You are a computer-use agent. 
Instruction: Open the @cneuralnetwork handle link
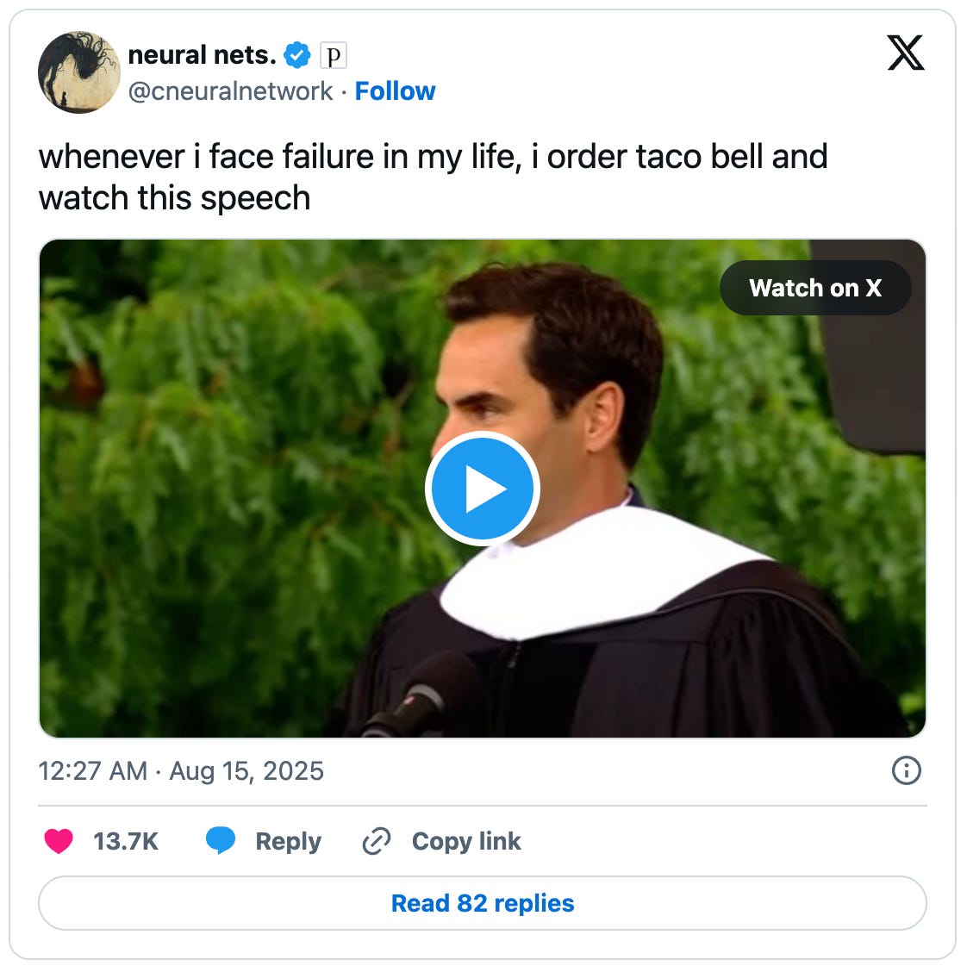231,91
